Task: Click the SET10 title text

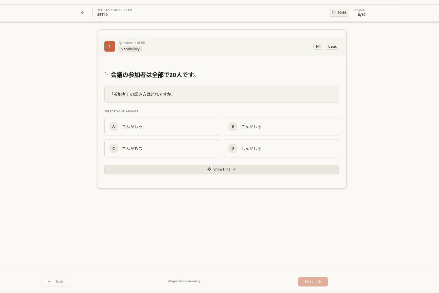Action: 102,15
